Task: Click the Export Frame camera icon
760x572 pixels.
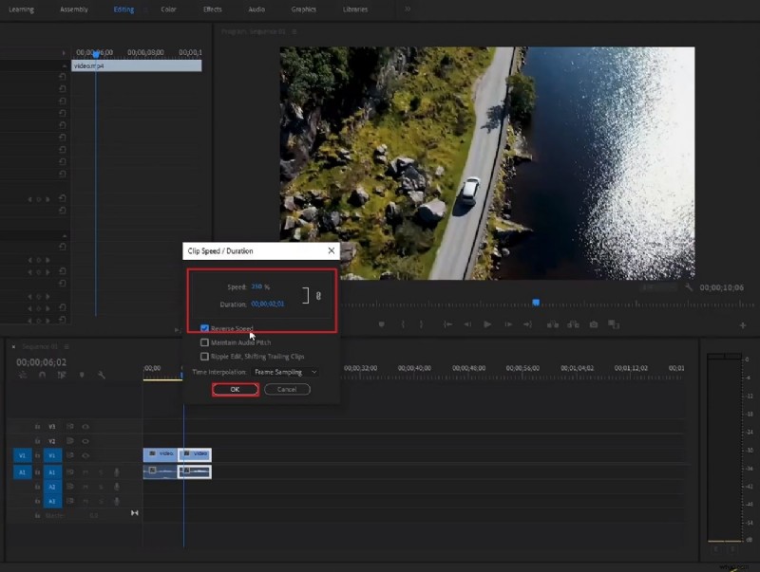Action: point(594,323)
